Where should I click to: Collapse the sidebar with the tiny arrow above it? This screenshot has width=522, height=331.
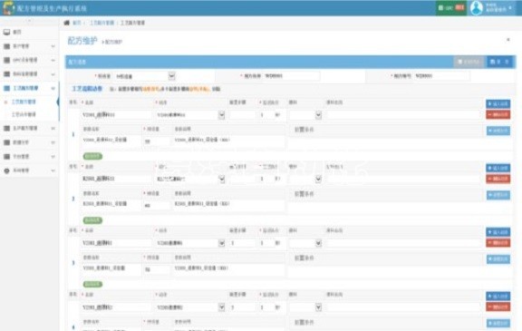29,21
